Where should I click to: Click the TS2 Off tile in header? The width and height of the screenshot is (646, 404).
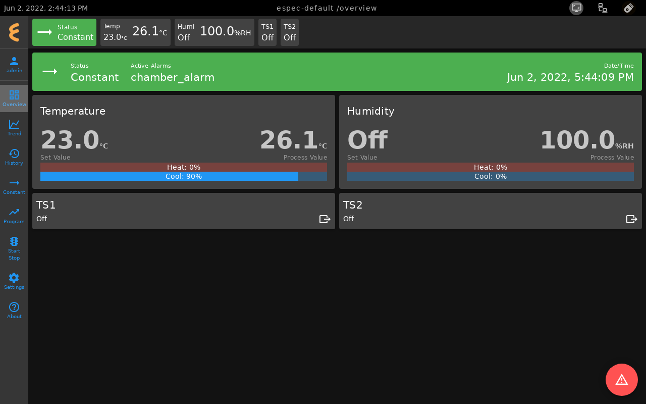click(x=290, y=32)
